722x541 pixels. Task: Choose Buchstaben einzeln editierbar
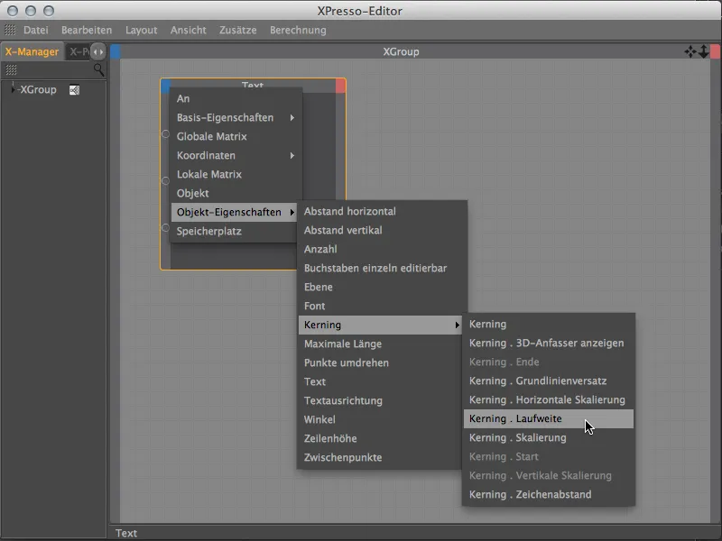382,268
